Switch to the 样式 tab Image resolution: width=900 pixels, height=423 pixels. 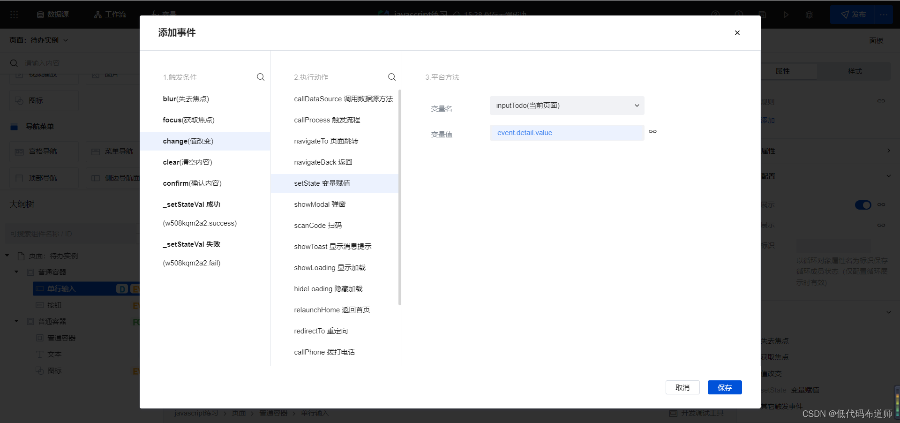tap(855, 71)
